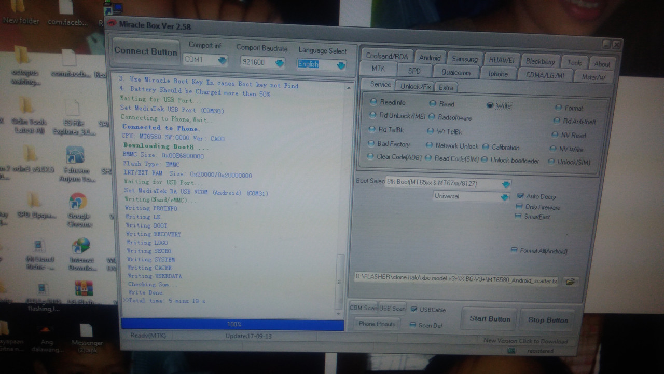The width and height of the screenshot is (664, 374).
Task: Open the Extra sub-tab
Action: [x=446, y=87]
